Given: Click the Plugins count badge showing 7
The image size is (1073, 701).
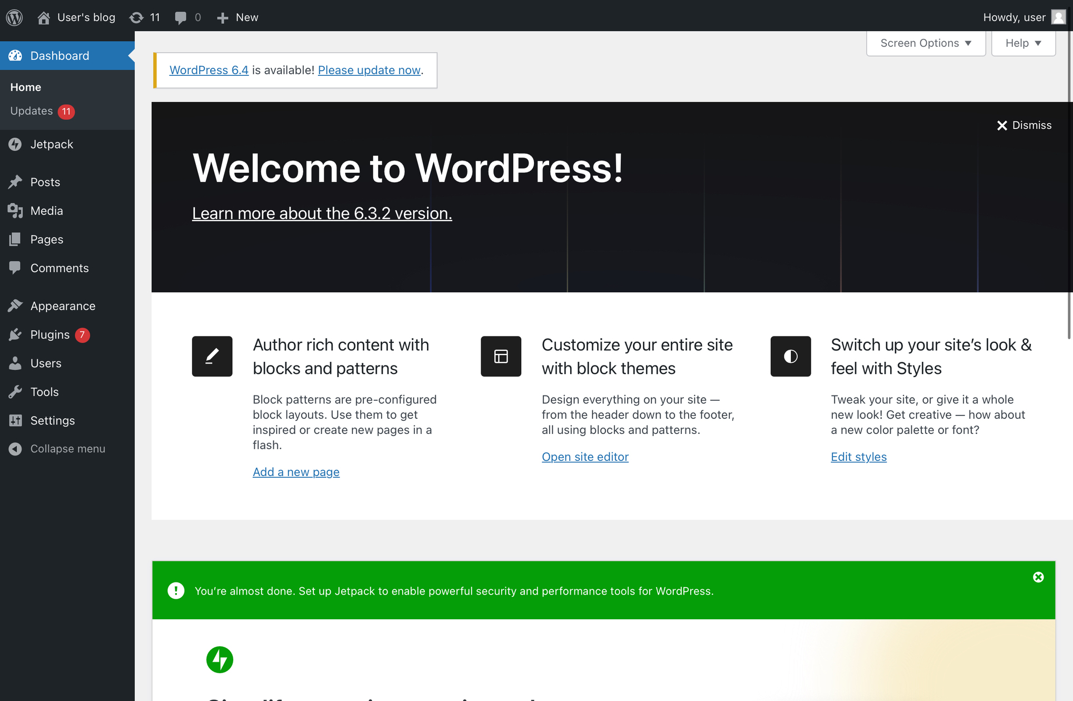Looking at the screenshot, I should 82,335.
